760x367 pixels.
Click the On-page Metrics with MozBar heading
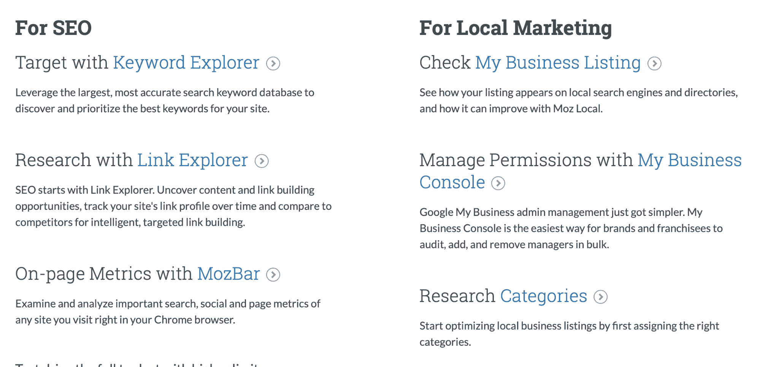[137, 273]
